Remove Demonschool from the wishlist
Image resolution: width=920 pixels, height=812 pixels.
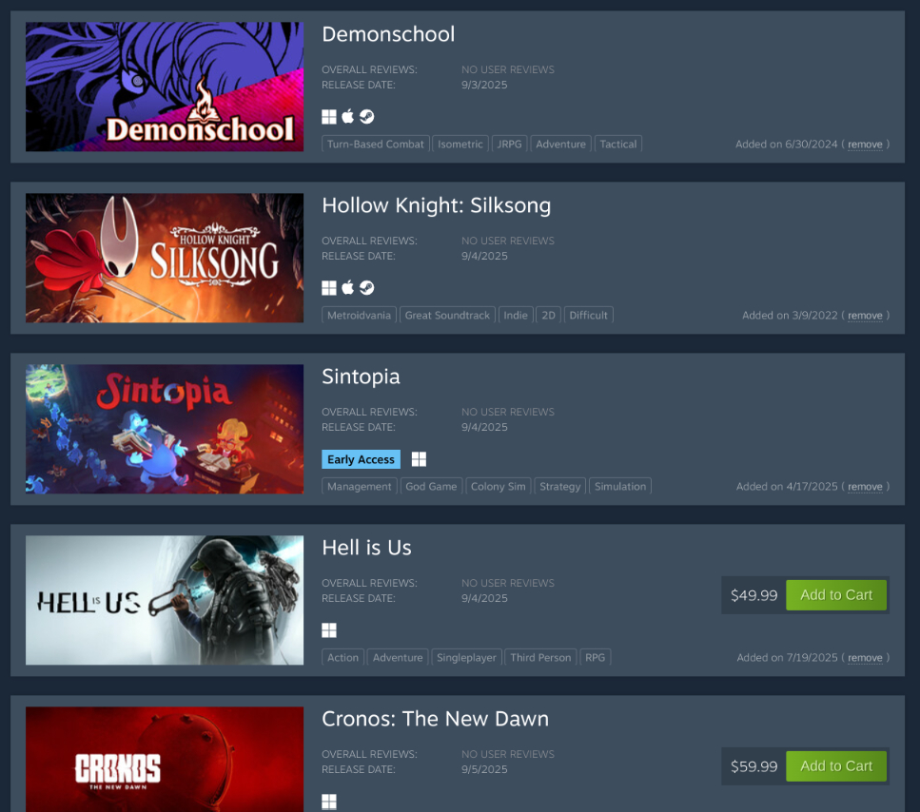tap(865, 145)
